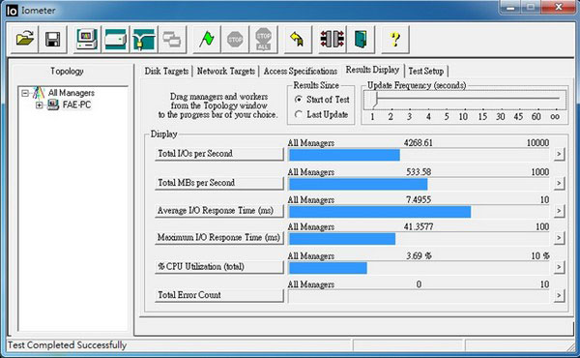Click the Topology panel header
This screenshot has height=358, width=580.
point(67,71)
